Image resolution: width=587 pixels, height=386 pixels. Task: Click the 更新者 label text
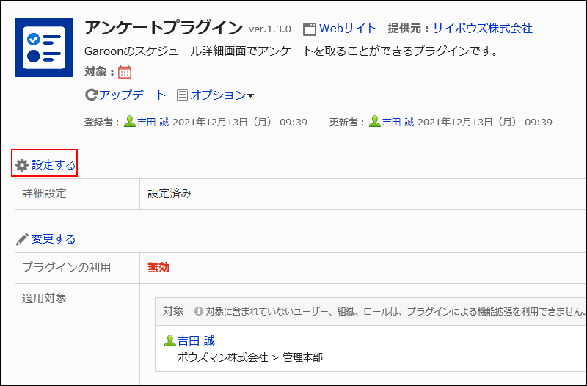pyautogui.click(x=347, y=122)
